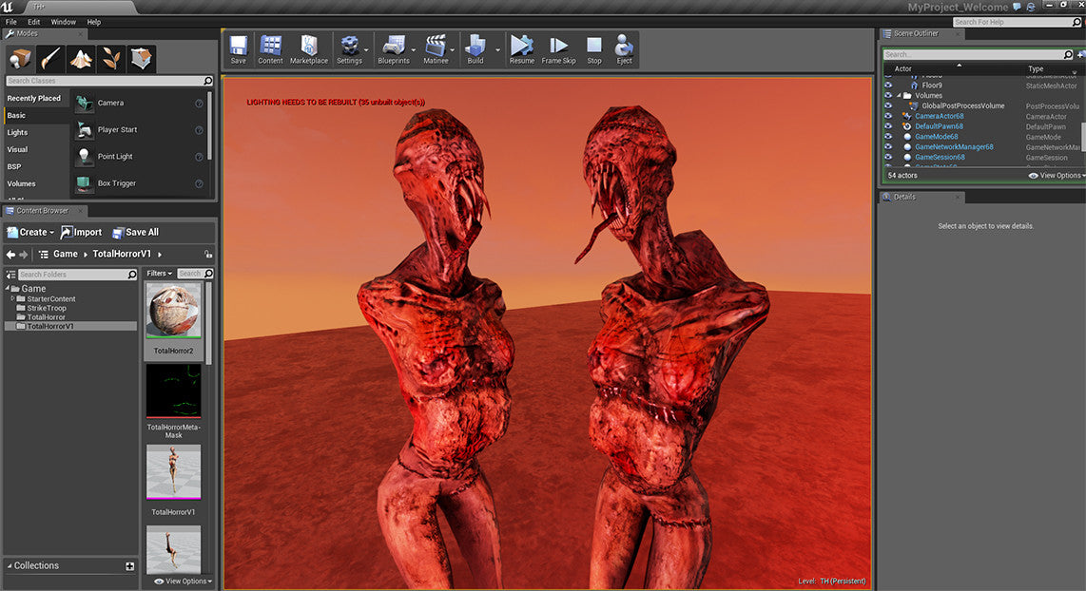
Task: Toggle visibility of GameNetworkManager68
Action: 888,146
